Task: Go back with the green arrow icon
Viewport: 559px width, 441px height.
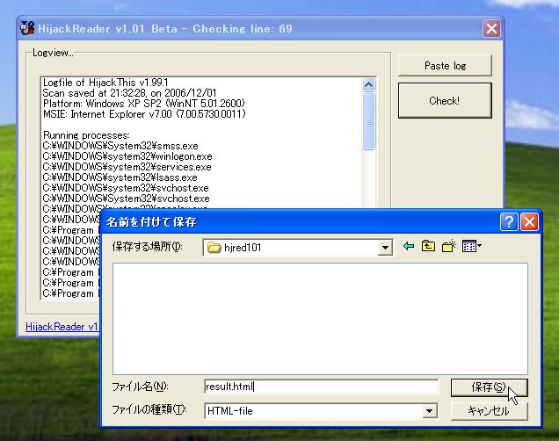Action: click(409, 246)
